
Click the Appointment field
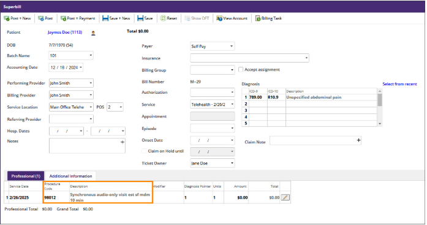pos(213,116)
